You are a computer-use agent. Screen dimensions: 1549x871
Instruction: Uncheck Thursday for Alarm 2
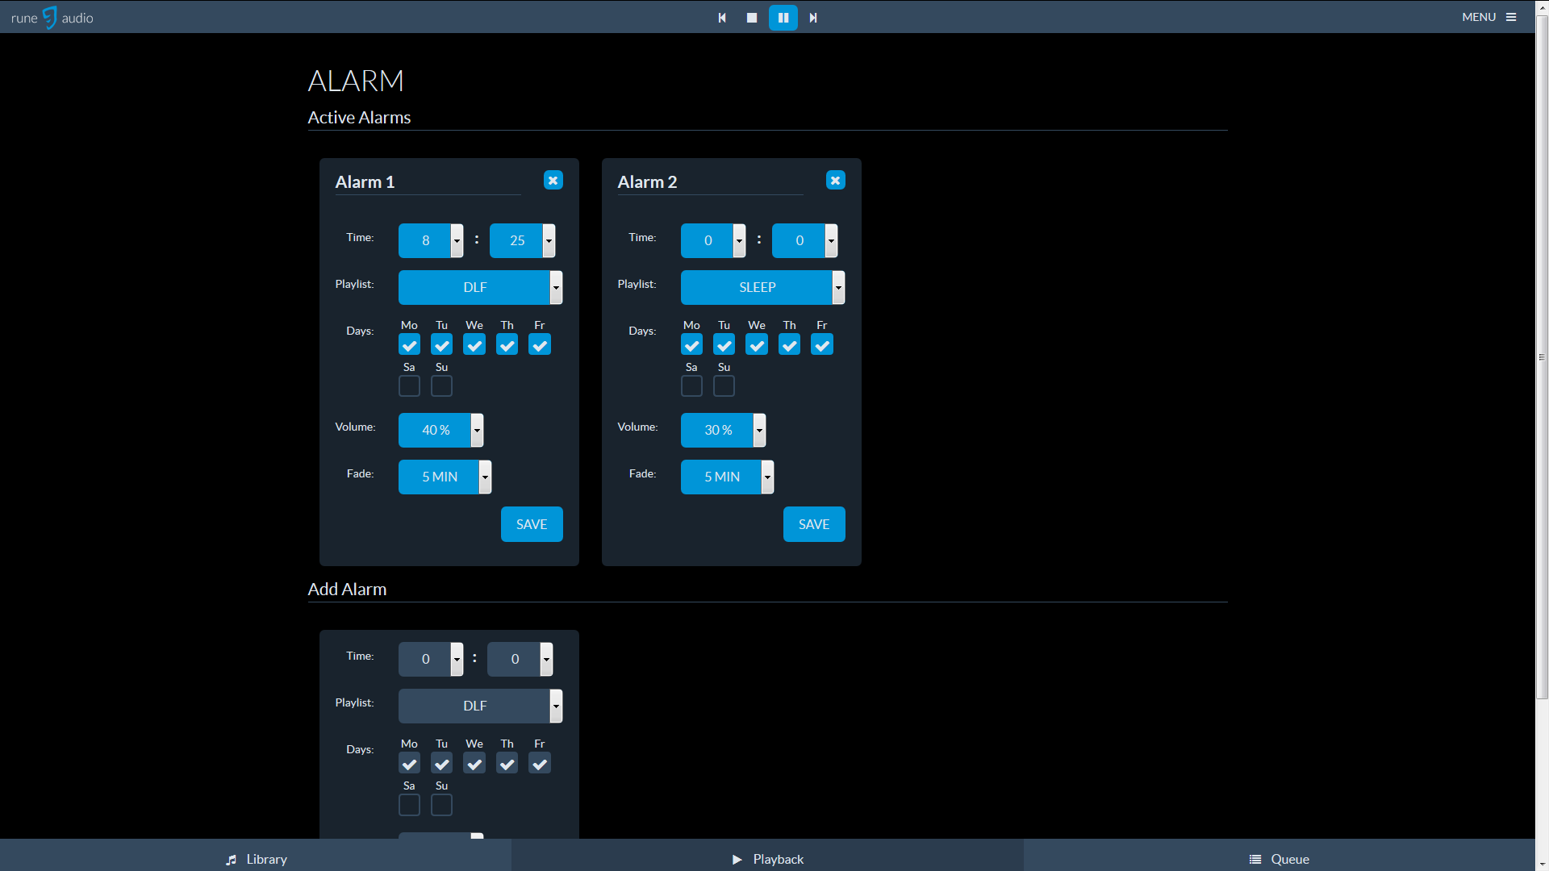[789, 345]
